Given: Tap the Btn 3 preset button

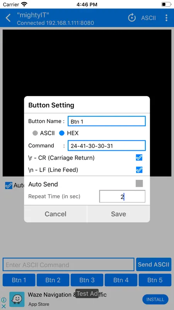Looking at the screenshot, I should [87, 280].
